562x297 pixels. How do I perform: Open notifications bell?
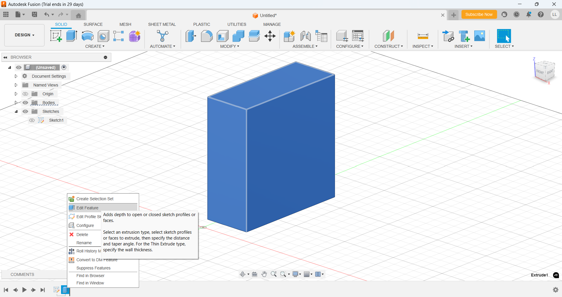click(529, 14)
